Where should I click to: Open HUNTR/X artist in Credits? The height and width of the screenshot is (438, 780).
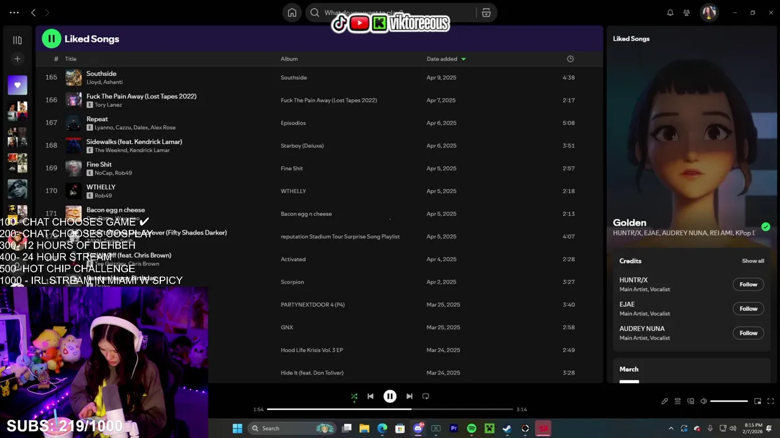633,280
